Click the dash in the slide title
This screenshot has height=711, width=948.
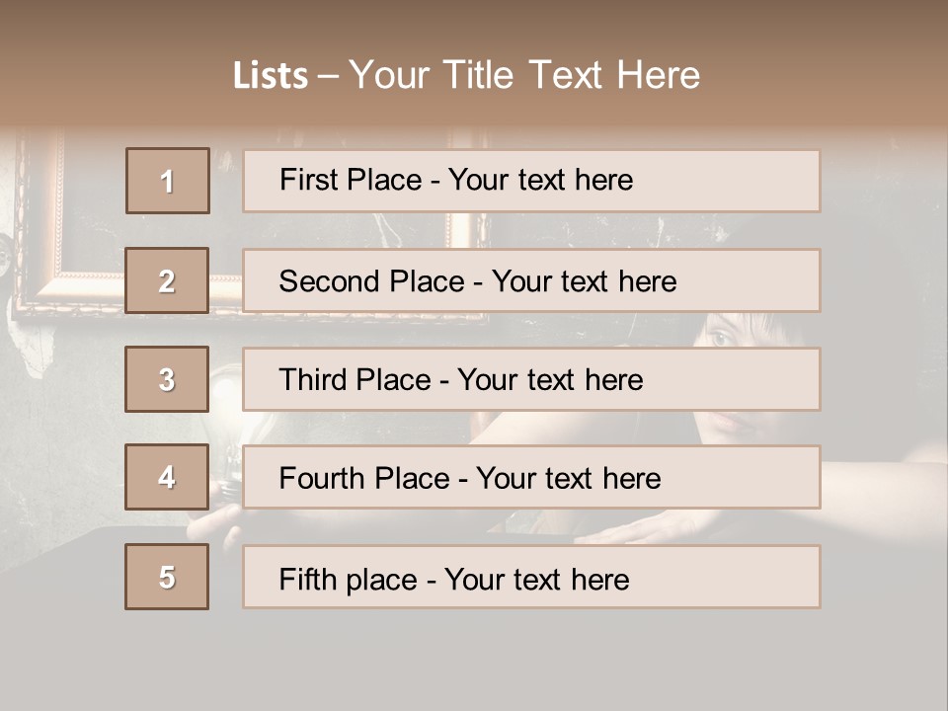pos(327,76)
